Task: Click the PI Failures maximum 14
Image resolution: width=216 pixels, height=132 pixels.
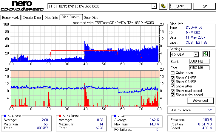Action: 101,124
